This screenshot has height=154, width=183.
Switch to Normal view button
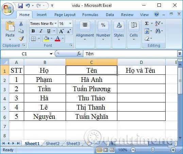(x=99, y=150)
